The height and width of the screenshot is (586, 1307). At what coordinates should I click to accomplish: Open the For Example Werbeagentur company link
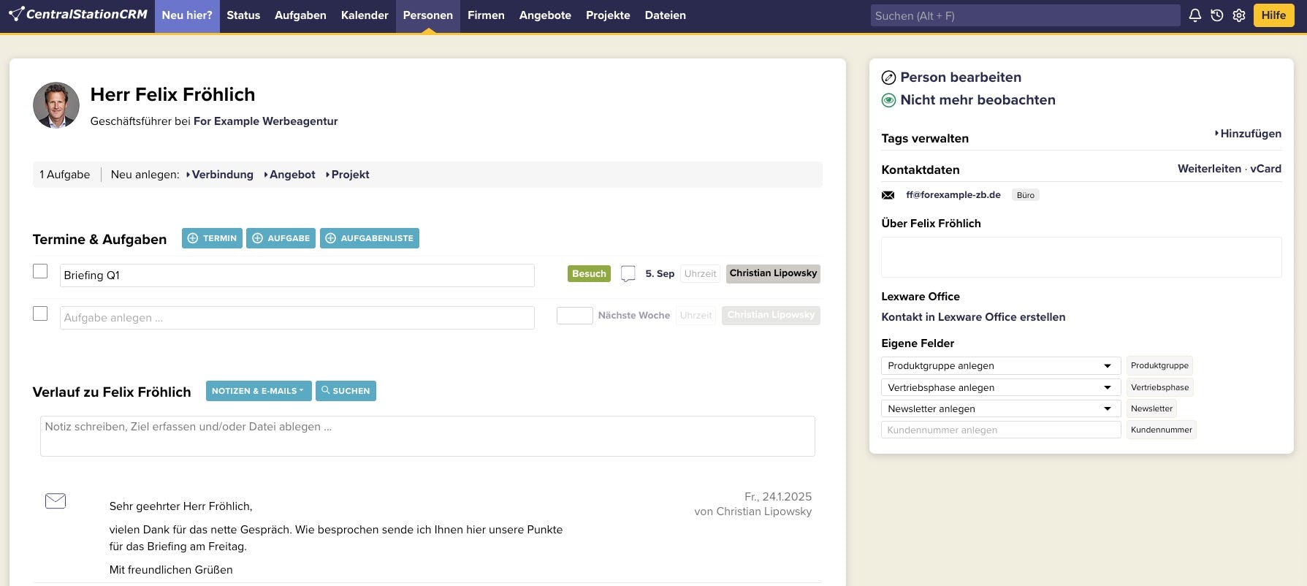(265, 121)
